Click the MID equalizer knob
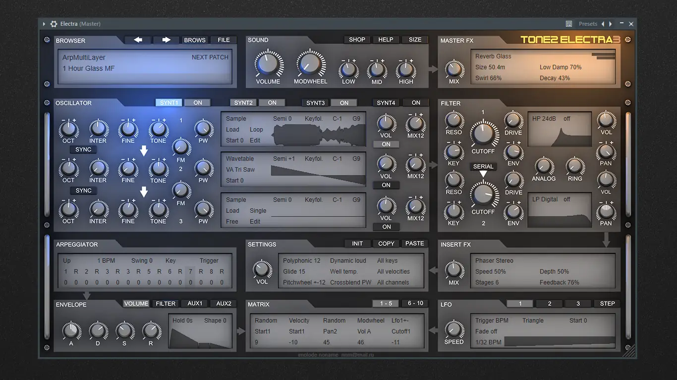Viewport: 677px width, 380px height. [377, 70]
